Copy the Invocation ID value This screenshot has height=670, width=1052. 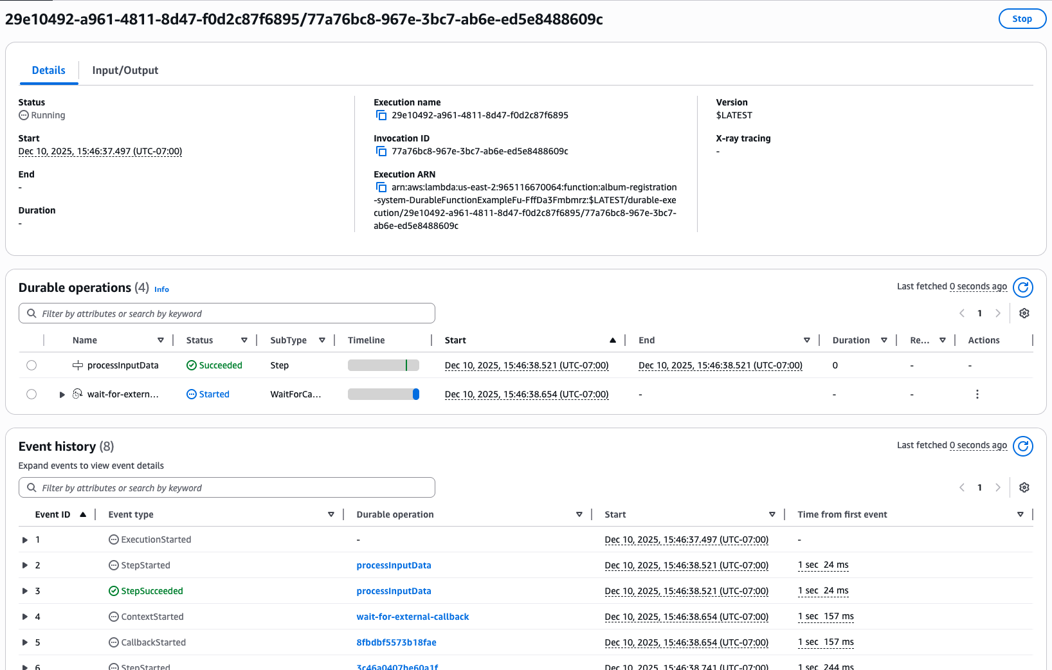tap(381, 152)
